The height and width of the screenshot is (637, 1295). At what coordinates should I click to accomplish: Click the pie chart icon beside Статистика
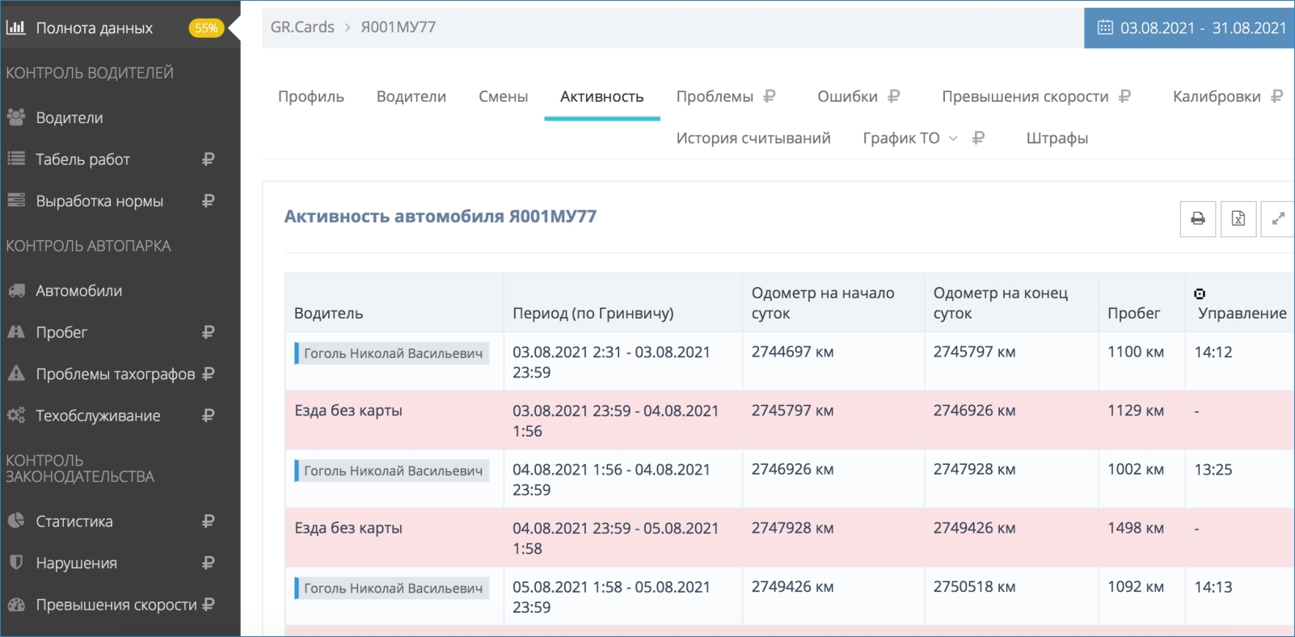pos(16,521)
